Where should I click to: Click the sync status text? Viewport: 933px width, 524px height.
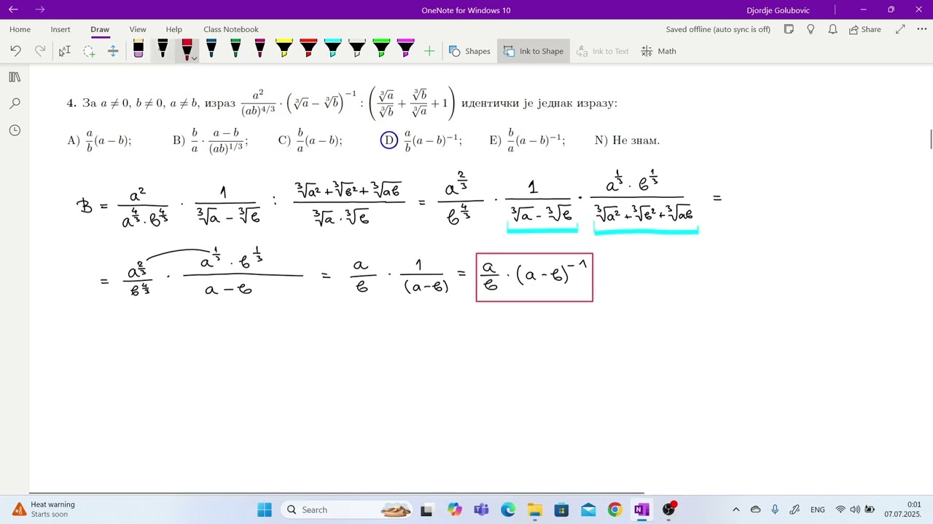point(718,29)
